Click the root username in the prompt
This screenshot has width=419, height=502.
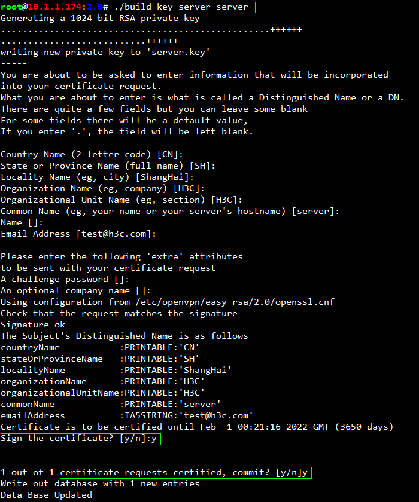click(x=11, y=7)
